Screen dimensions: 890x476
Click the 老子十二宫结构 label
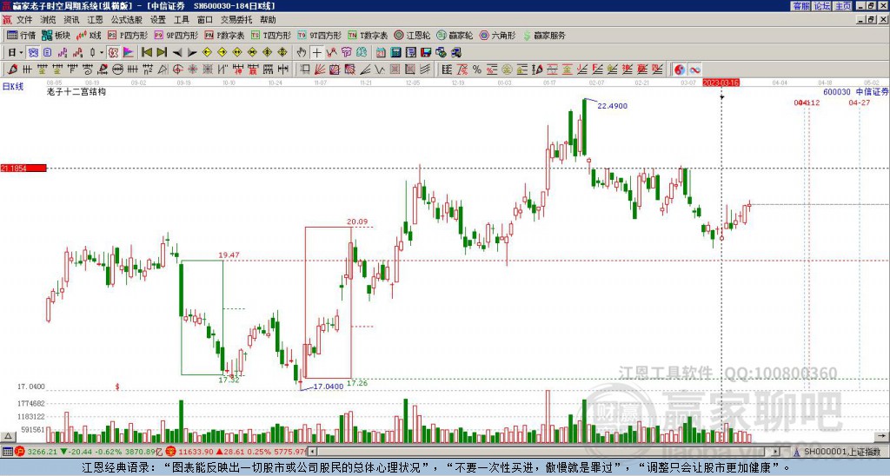(x=76, y=91)
